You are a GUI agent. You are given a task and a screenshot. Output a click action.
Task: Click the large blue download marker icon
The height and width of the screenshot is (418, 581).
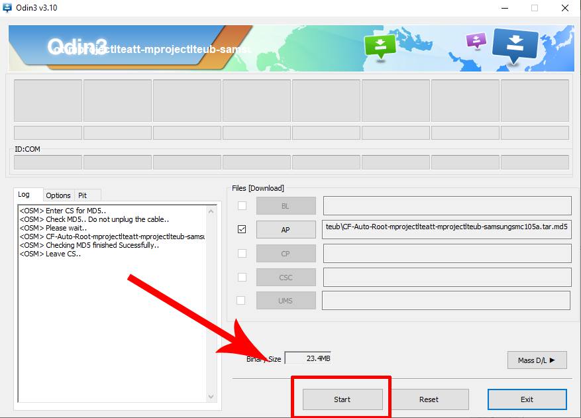click(515, 46)
